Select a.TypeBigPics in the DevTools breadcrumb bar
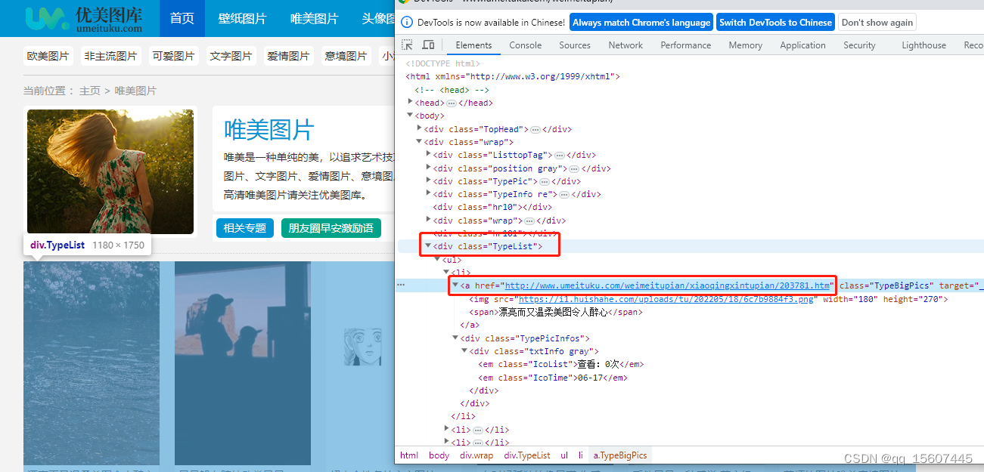The image size is (984, 472). click(620, 455)
